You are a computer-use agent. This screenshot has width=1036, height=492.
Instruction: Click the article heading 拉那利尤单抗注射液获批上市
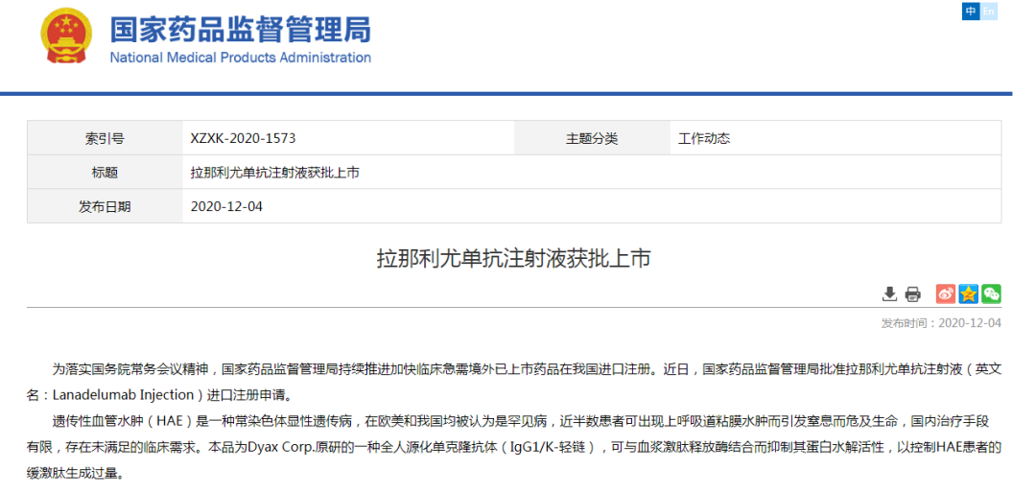point(514,258)
